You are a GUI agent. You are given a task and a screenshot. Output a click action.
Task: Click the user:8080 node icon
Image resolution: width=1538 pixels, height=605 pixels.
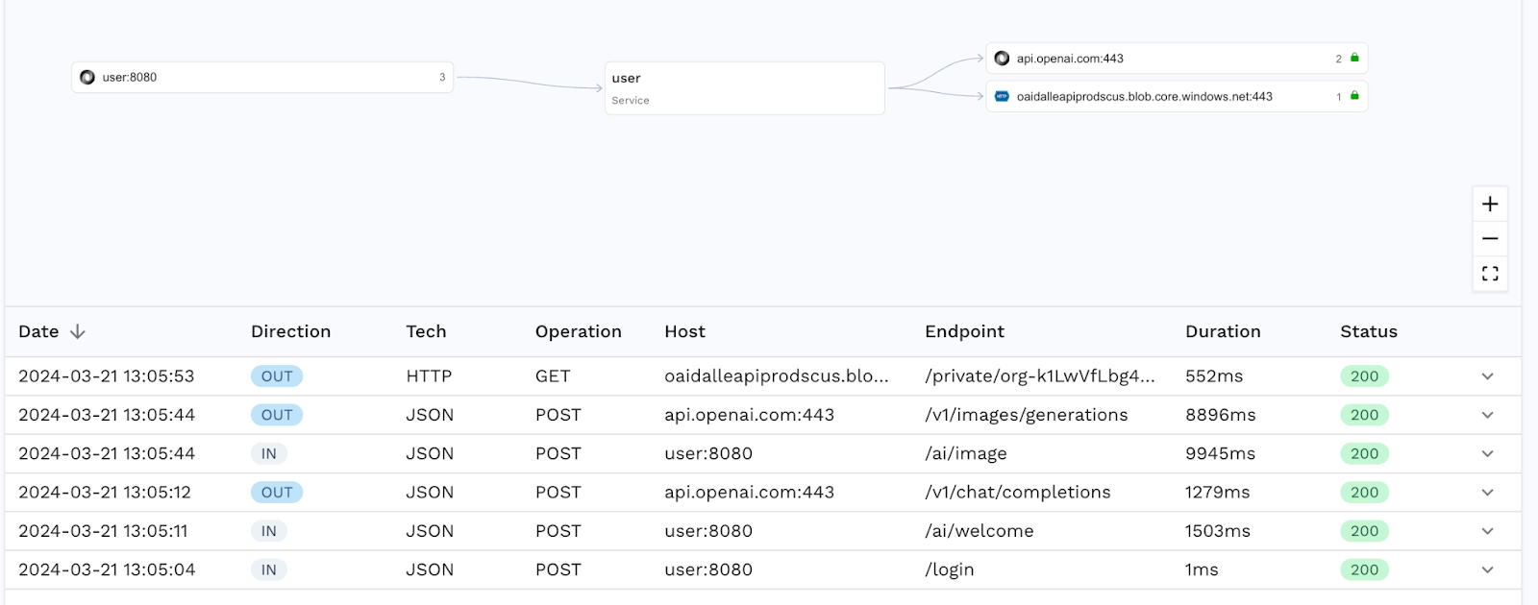[87, 77]
